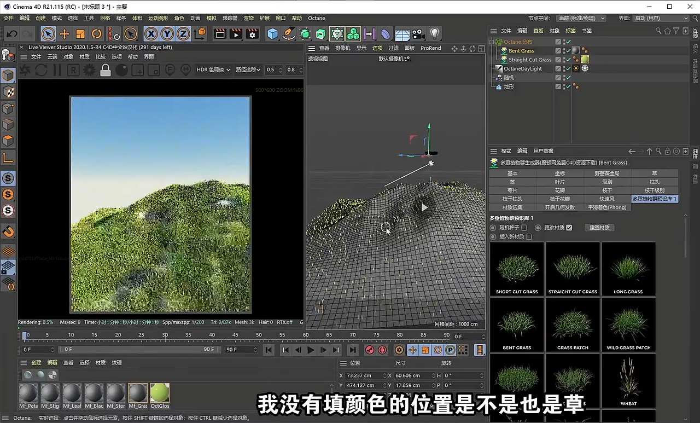Select the green OctGlos material swatch

tap(160, 393)
